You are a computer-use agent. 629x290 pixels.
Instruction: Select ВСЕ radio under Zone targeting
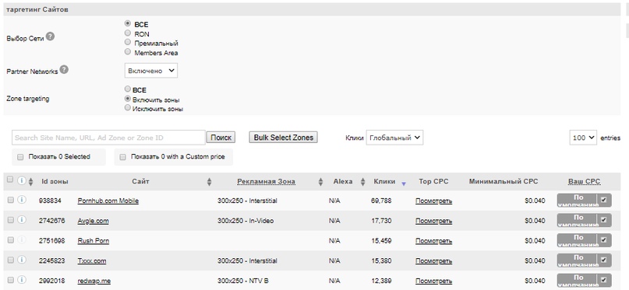point(128,89)
